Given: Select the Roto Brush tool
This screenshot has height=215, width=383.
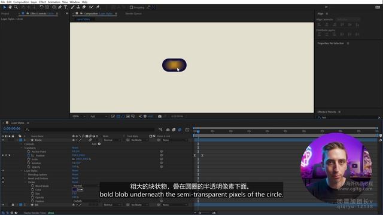Looking at the screenshot, I should pos(91,7).
